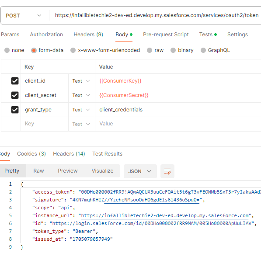261x253 pixels.
Task: Switch to the Preview response view
Action: pos(68,171)
